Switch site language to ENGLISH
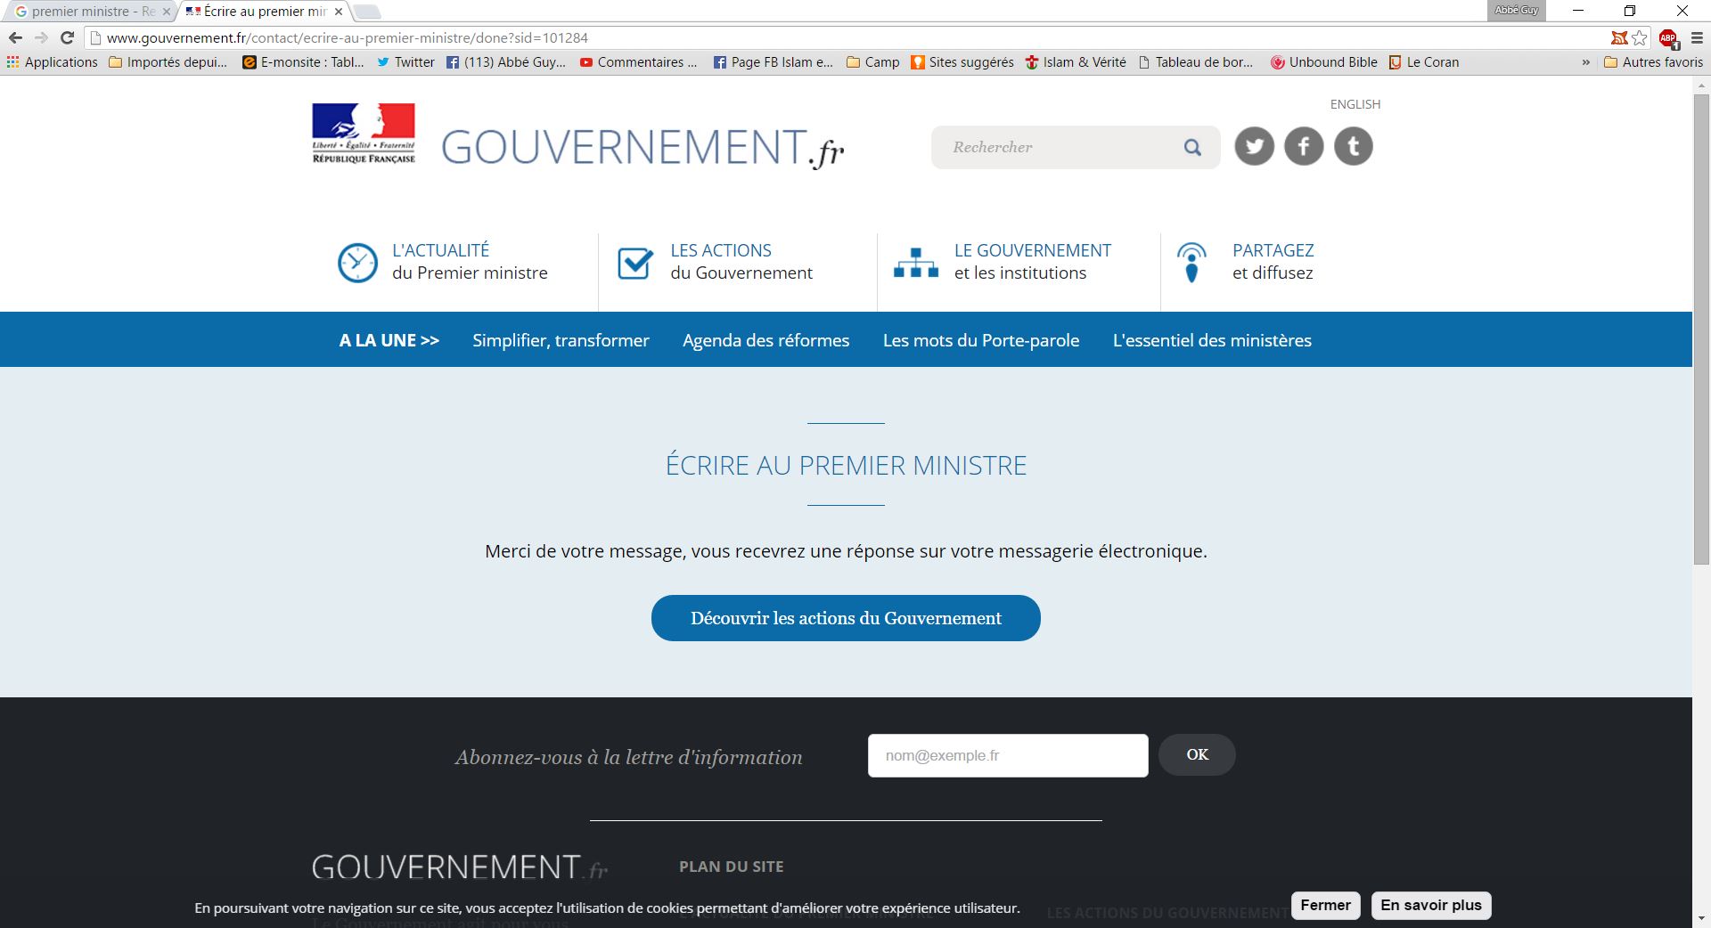The height and width of the screenshot is (928, 1711). (1355, 104)
